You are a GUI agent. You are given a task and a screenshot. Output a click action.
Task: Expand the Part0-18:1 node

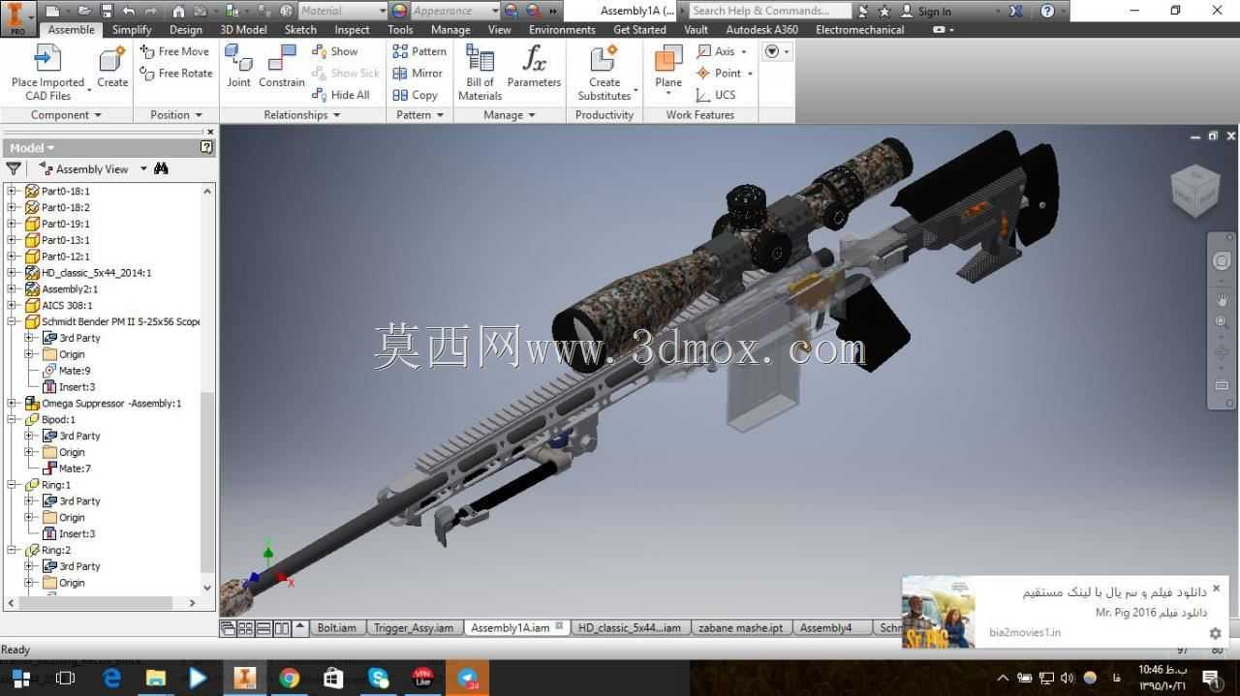[x=12, y=191]
